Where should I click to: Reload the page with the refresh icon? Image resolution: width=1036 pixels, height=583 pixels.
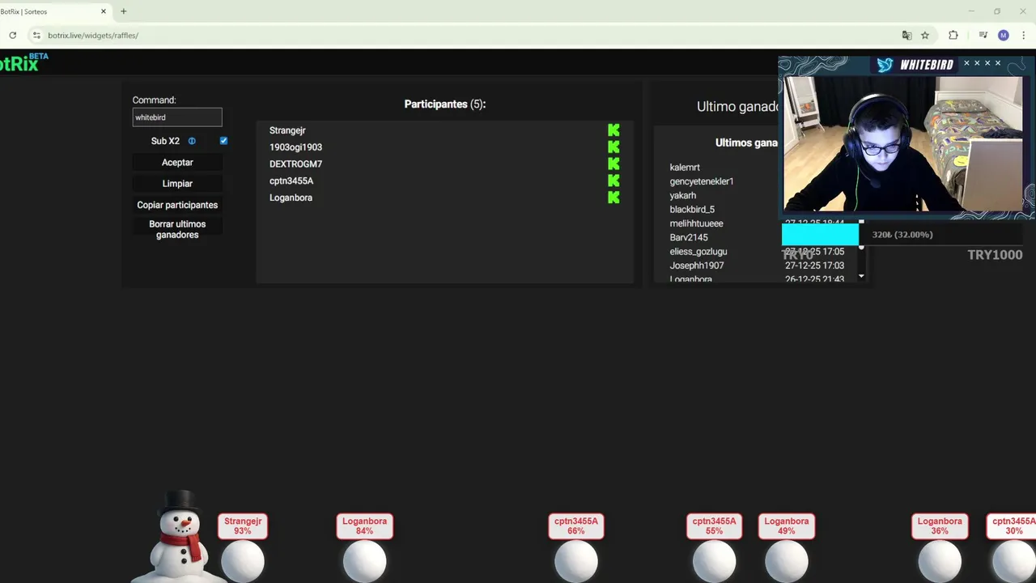(x=13, y=36)
